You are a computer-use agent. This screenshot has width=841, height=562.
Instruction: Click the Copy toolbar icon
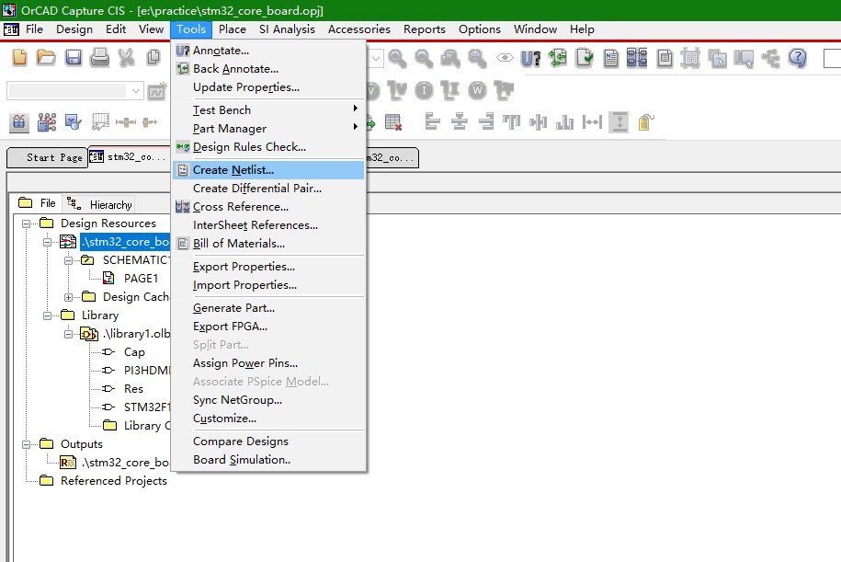[x=153, y=57]
